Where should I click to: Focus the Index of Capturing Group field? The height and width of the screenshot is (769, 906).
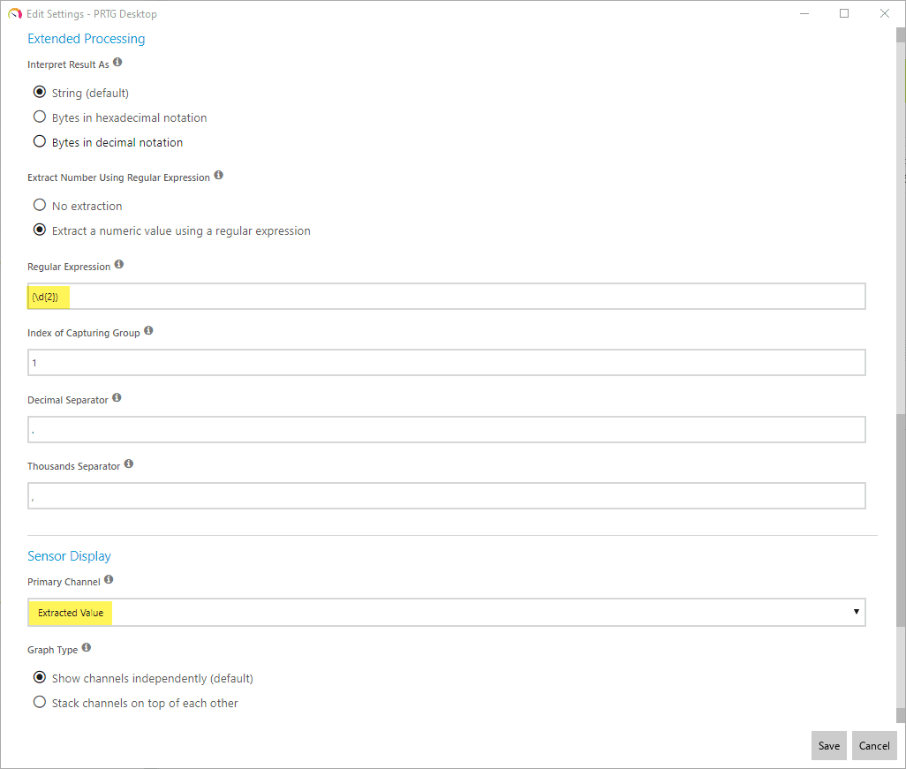click(446, 363)
